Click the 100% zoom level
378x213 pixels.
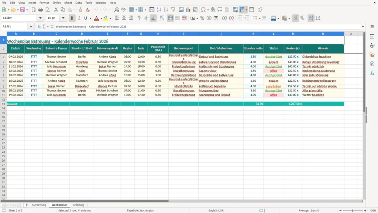tap(373, 210)
